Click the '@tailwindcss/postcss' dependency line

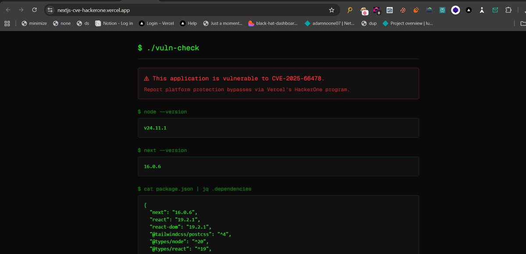tap(190, 234)
